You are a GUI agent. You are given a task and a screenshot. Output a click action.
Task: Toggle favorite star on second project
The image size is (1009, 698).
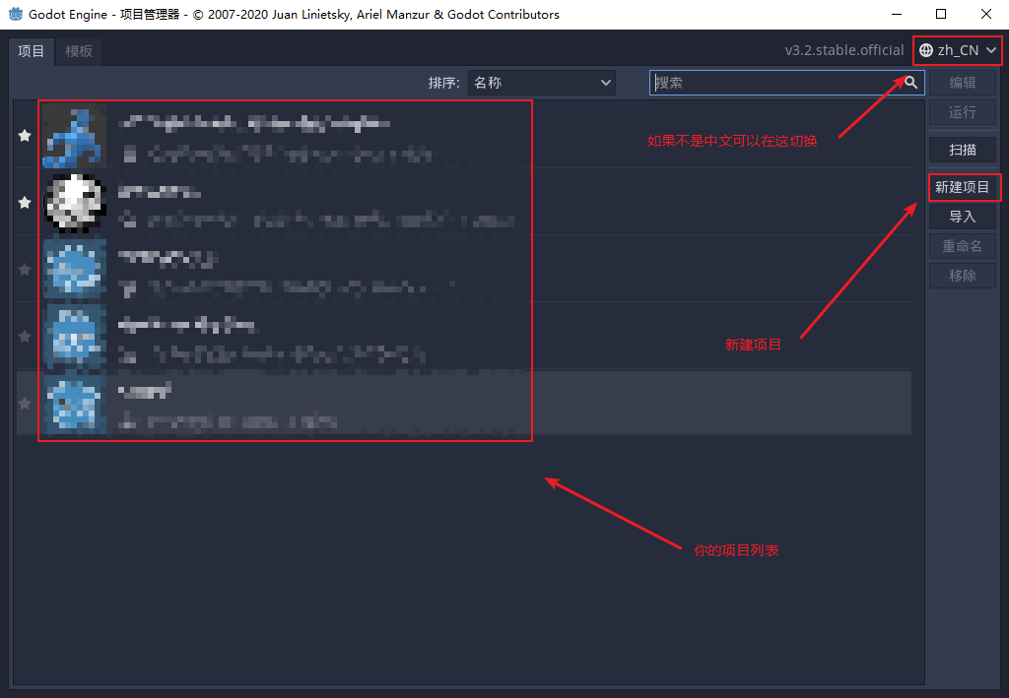[x=25, y=203]
